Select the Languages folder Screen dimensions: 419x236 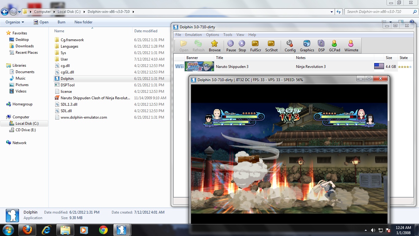69,46
